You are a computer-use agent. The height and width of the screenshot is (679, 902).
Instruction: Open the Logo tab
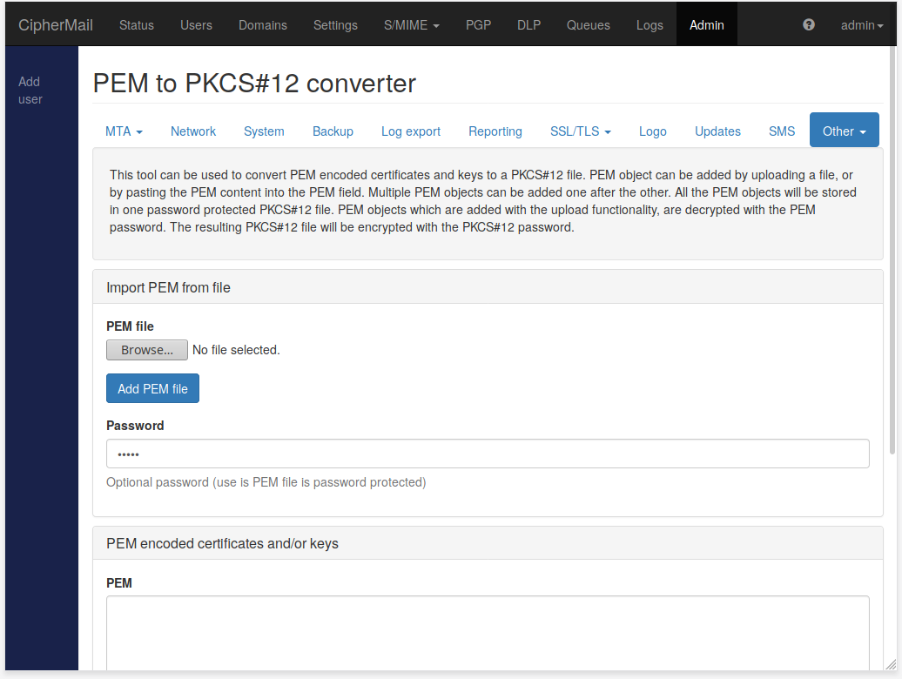653,131
